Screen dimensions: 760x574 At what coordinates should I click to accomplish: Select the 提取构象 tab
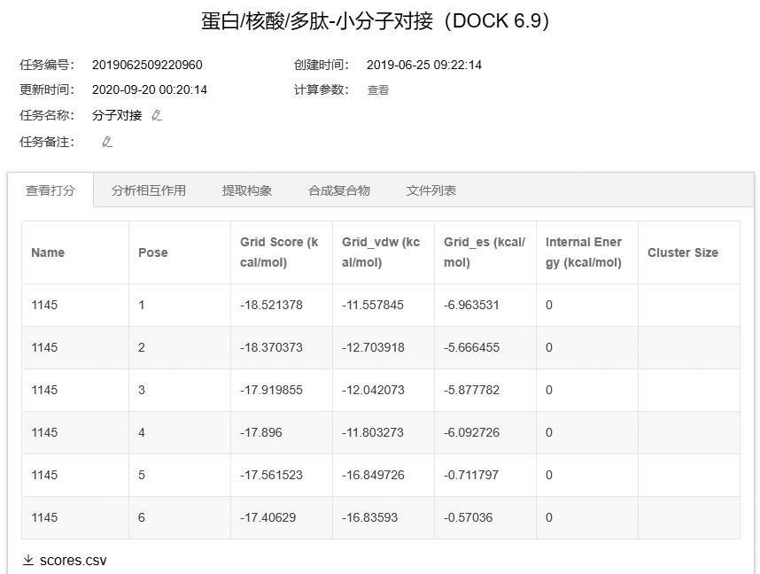247,190
